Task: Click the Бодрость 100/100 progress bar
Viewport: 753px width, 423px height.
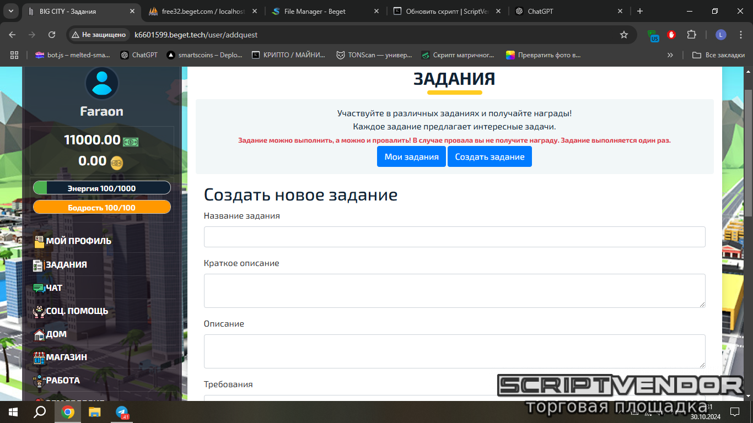Action: (x=102, y=207)
